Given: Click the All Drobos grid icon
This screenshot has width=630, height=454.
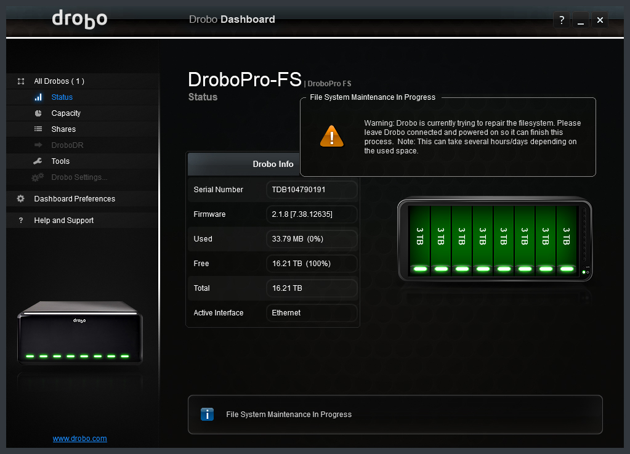Looking at the screenshot, I should click(x=21, y=81).
